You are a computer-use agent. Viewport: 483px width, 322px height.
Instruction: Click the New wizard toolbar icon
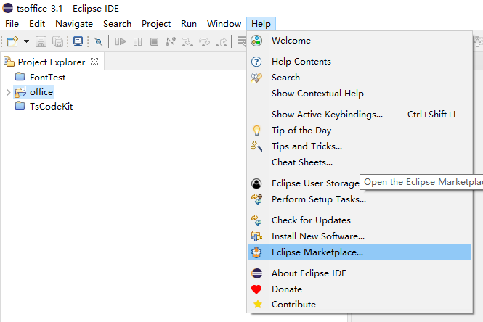point(12,41)
